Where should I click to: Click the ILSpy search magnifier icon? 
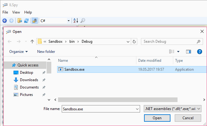click(x=83, y=21)
